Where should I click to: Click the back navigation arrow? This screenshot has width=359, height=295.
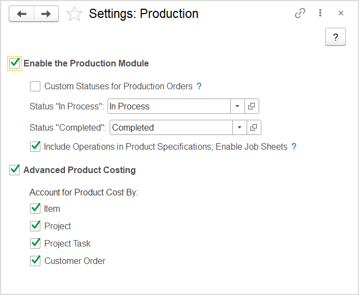click(21, 14)
